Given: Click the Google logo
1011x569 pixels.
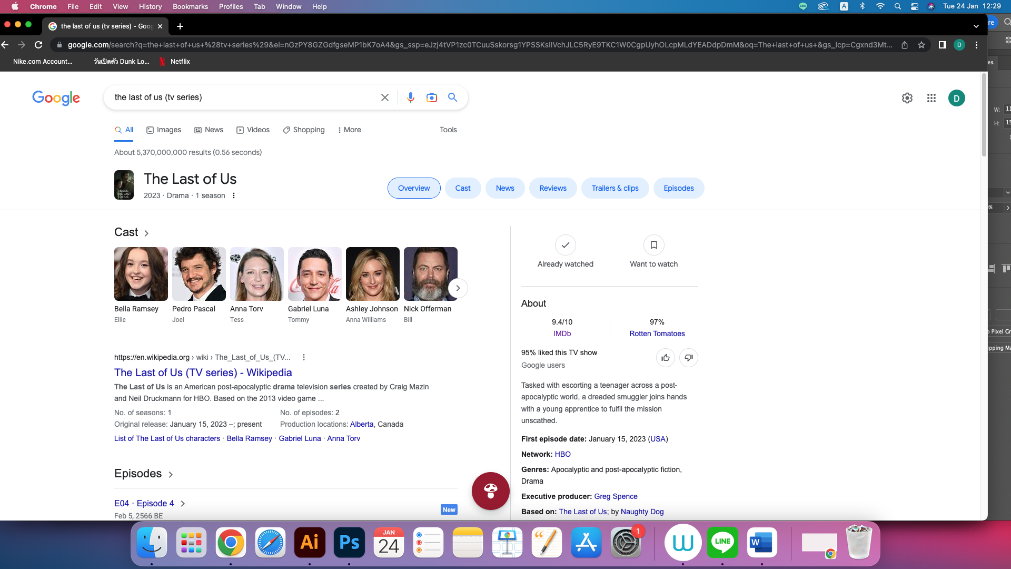Looking at the screenshot, I should point(56,98).
